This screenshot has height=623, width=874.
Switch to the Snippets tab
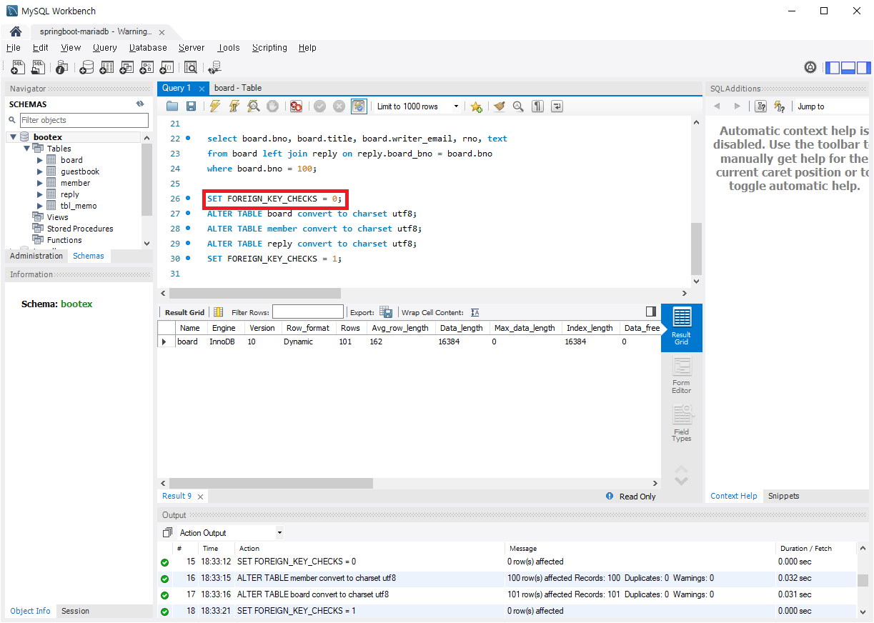click(783, 496)
